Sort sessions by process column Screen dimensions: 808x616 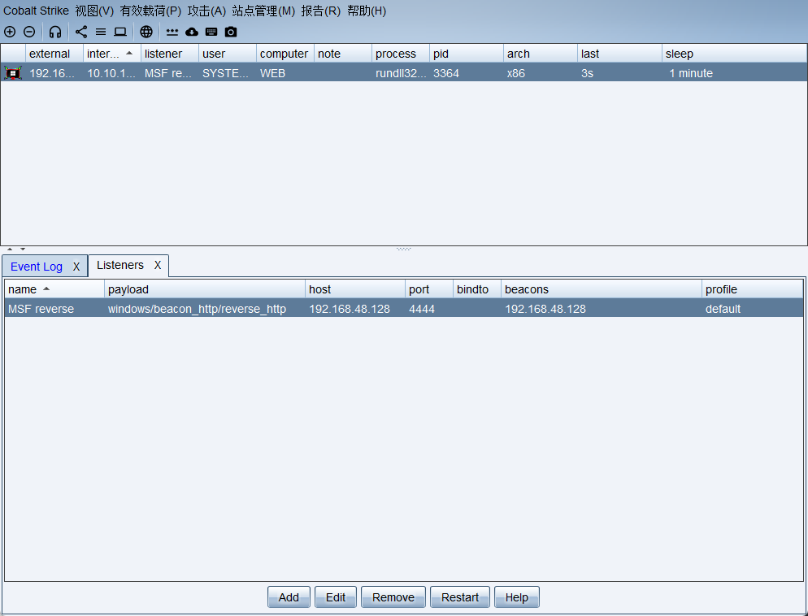401,54
